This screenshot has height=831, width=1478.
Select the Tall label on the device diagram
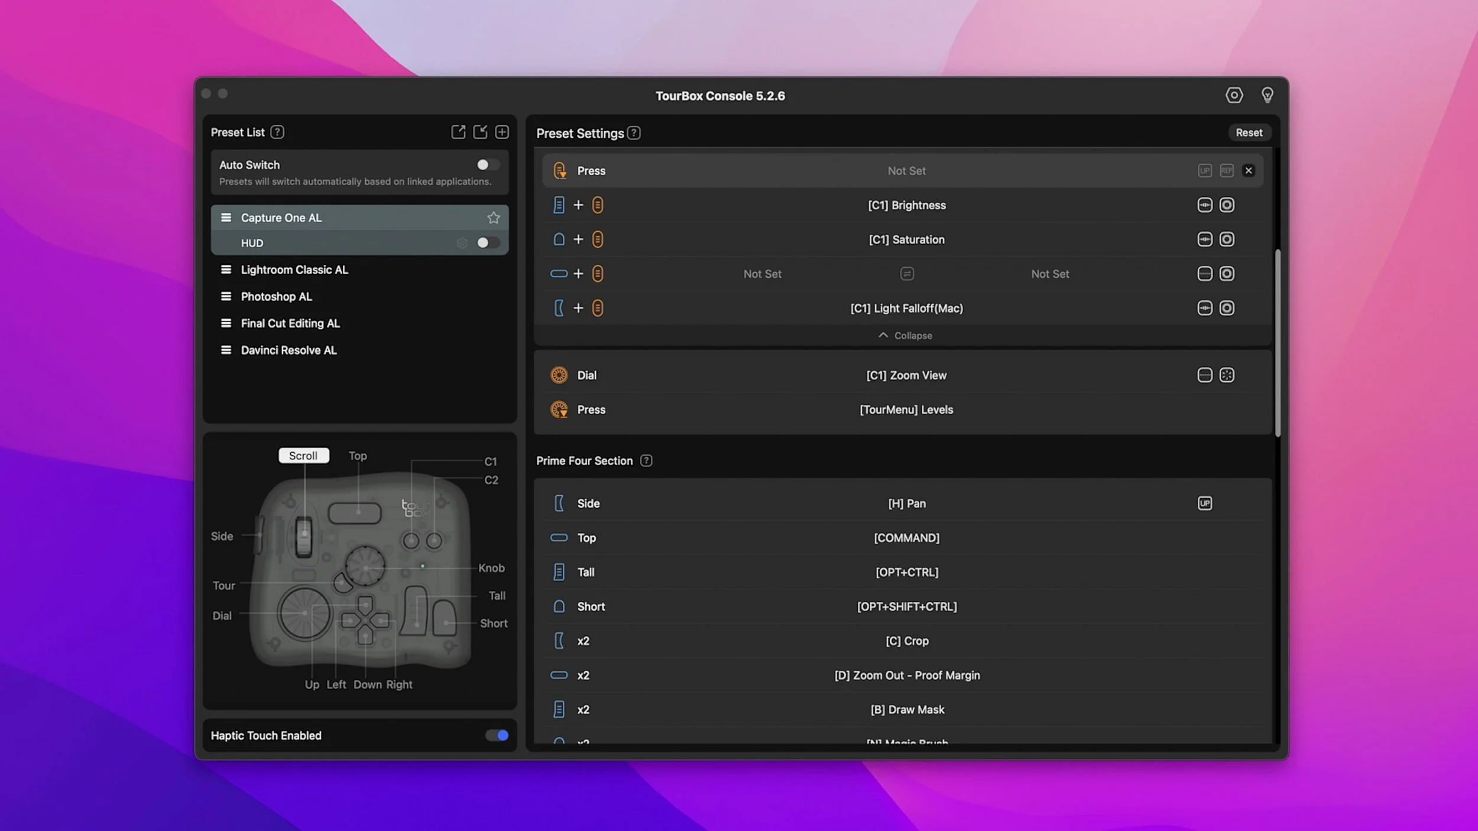click(497, 596)
